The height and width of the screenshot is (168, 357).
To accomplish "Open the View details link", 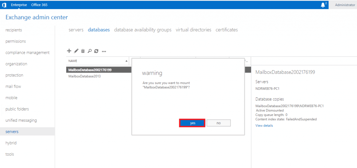I will 264,126.
